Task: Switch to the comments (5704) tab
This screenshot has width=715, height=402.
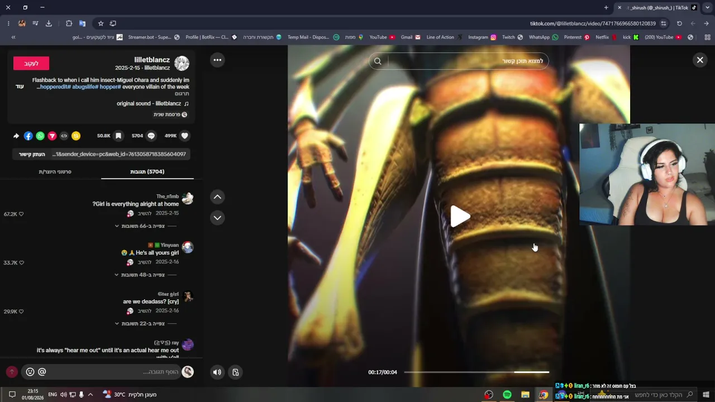Action: (x=147, y=171)
